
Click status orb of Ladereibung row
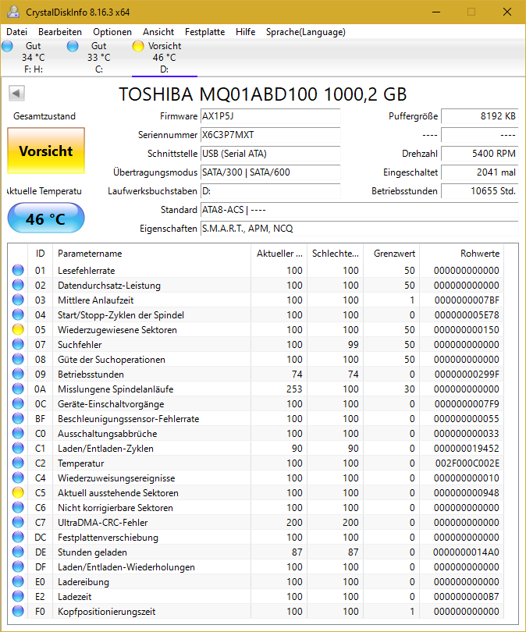pyautogui.click(x=18, y=581)
